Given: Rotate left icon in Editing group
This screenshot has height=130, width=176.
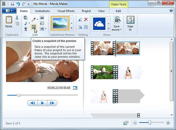Looking at the screenshot, I should coord(80,20).
